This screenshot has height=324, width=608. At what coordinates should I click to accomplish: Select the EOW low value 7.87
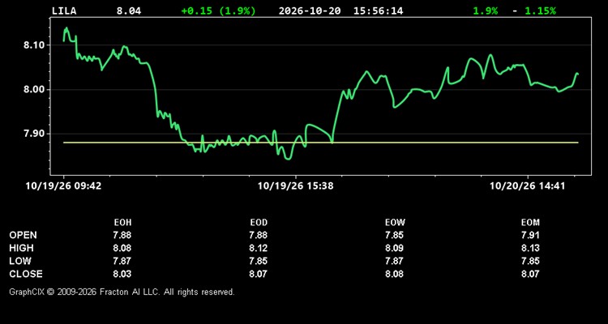394,261
